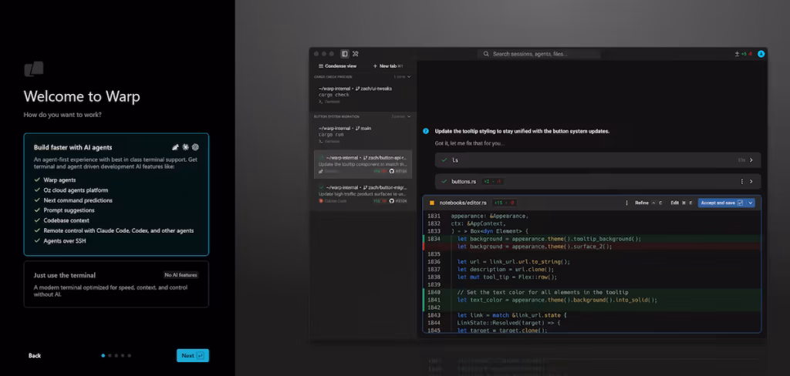
Task: Click code line 1841 with text_color
Action: (592, 300)
